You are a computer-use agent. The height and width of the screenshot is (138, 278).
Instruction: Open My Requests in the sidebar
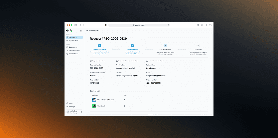[x=74, y=41]
